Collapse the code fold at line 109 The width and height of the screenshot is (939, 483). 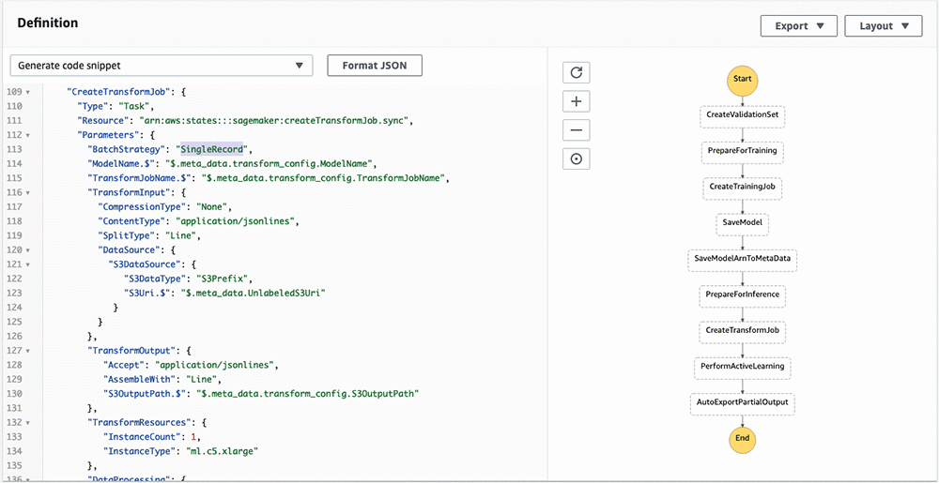coord(27,93)
